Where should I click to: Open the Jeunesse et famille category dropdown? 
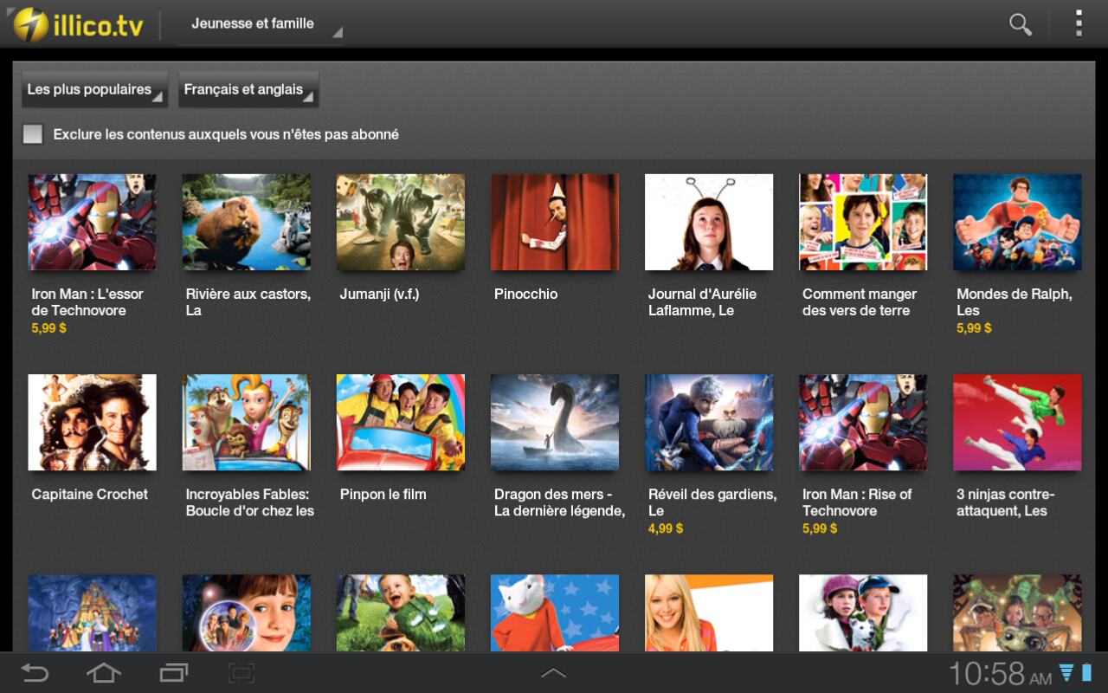pyautogui.click(x=260, y=24)
